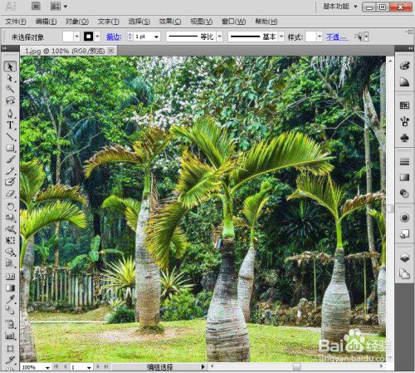Select the Eraser tool

[10, 194]
